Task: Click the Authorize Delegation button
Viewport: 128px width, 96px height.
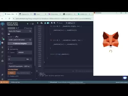Action: [x=20, y=44]
